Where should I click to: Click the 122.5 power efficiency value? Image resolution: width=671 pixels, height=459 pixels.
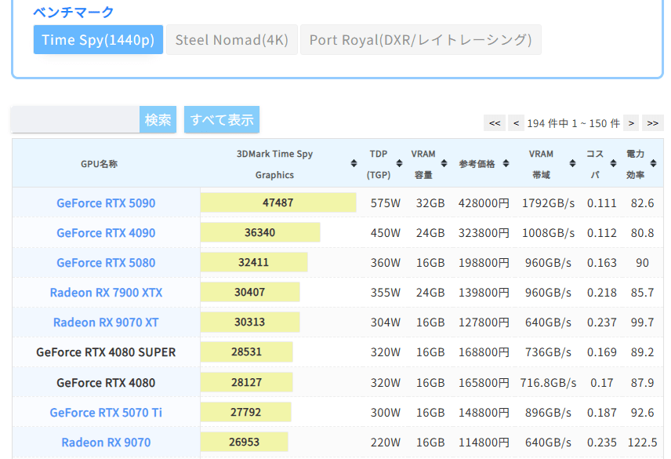pyautogui.click(x=642, y=443)
